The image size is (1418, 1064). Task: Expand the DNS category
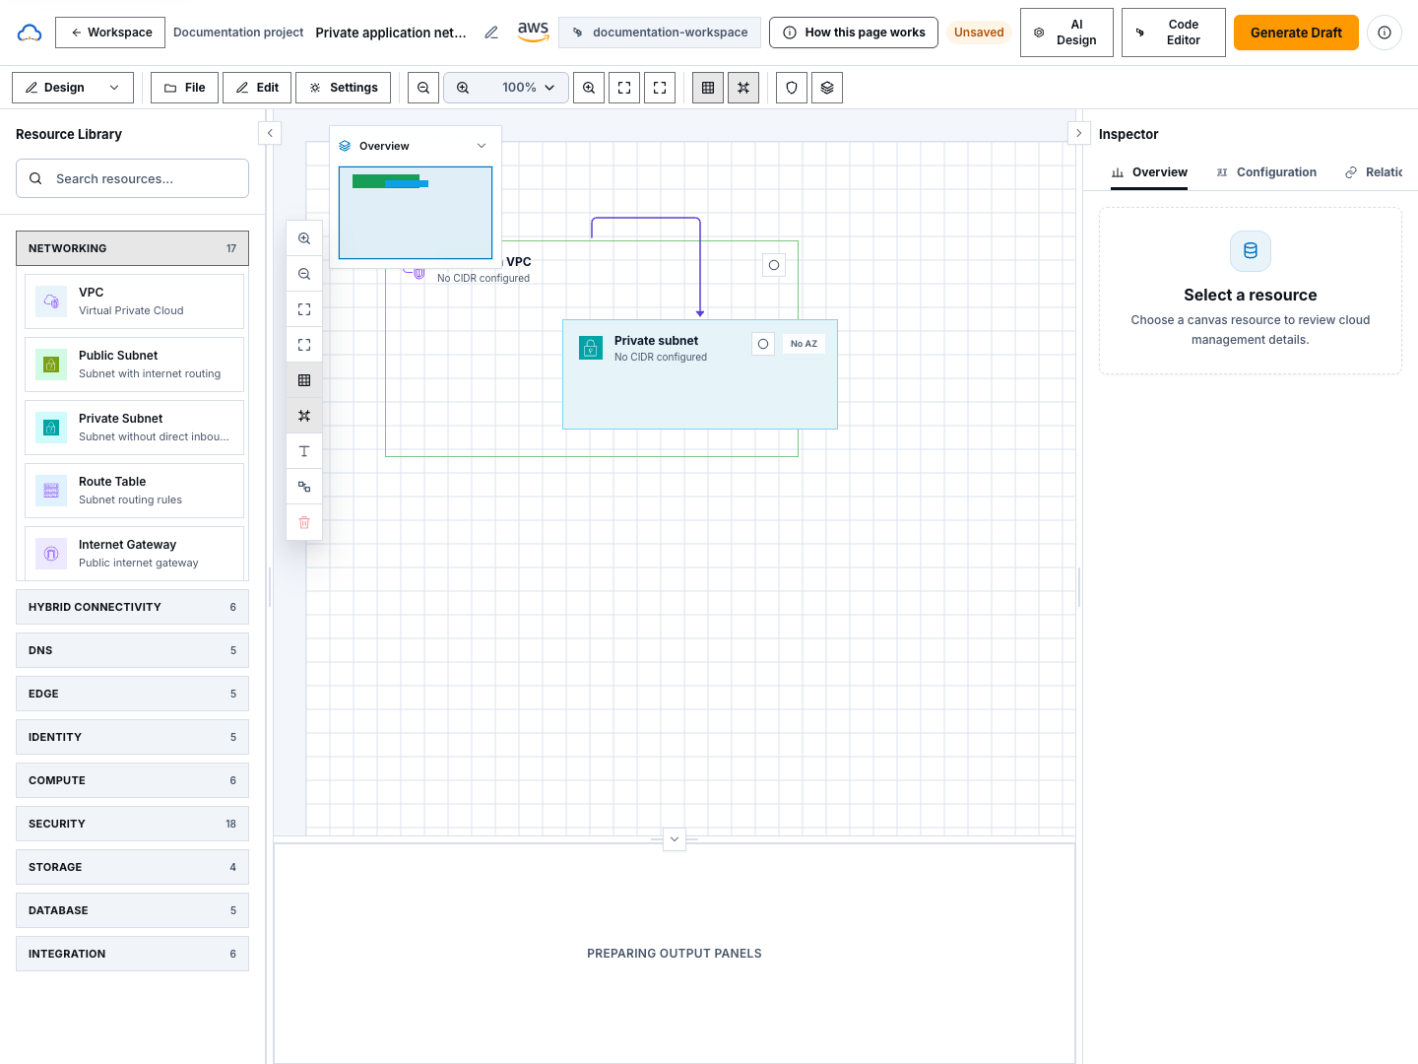coord(132,650)
